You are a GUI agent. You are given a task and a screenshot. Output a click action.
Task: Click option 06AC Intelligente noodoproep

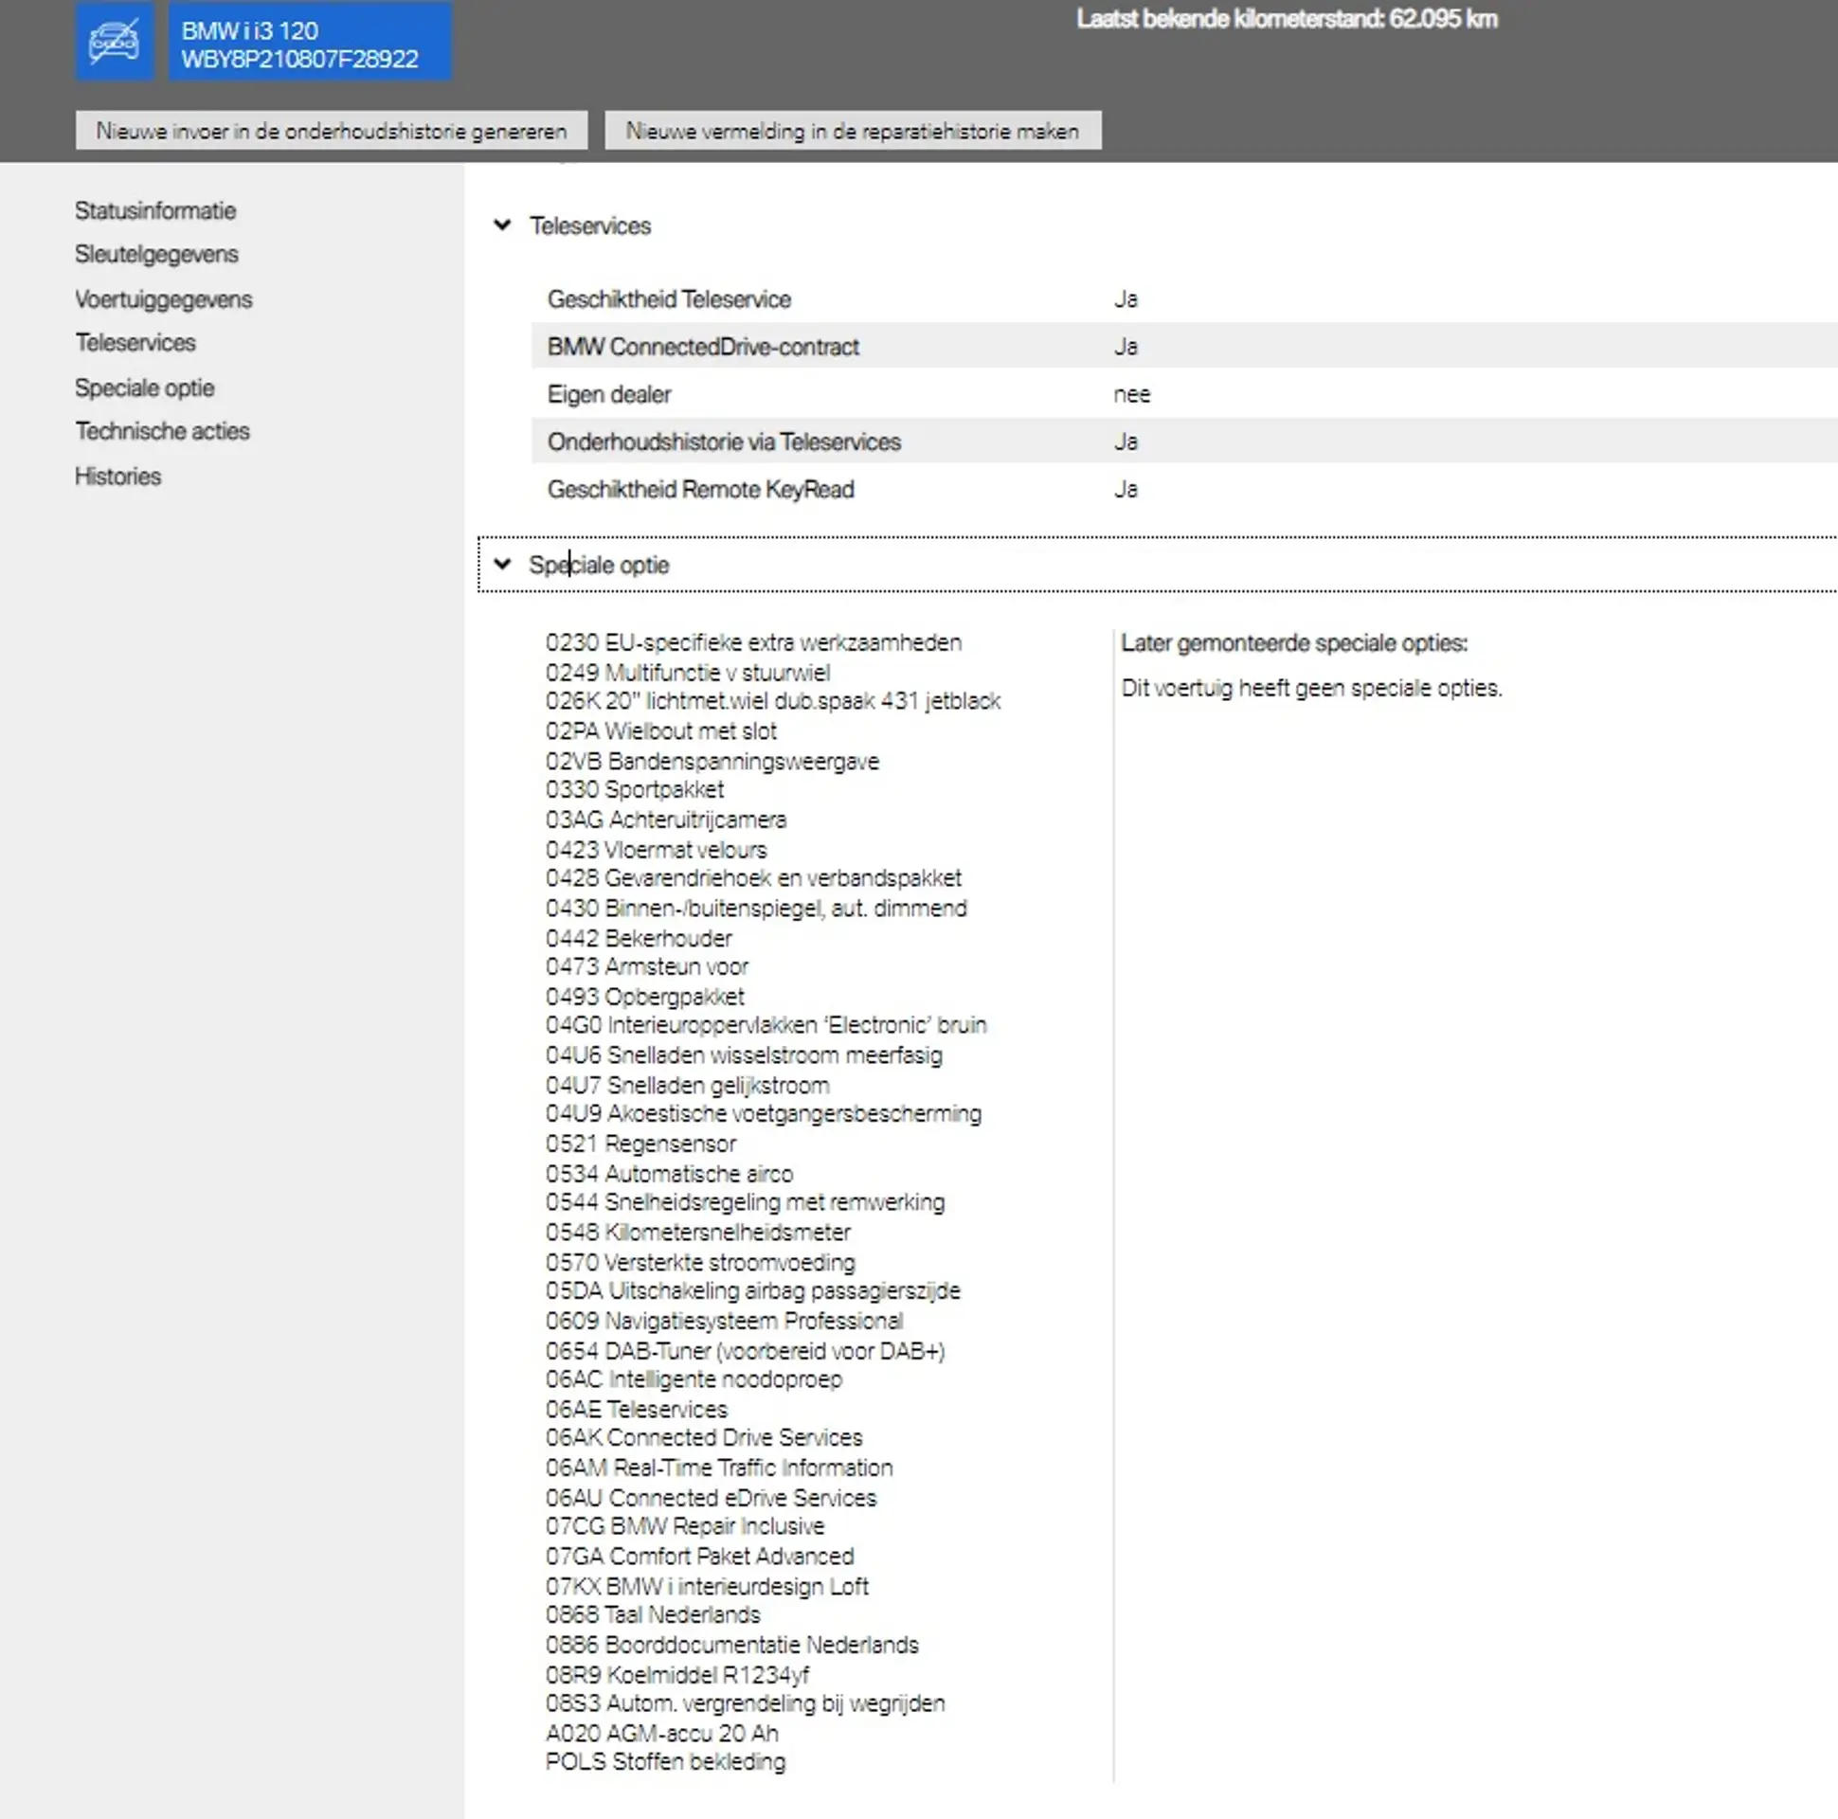click(x=694, y=1379)
